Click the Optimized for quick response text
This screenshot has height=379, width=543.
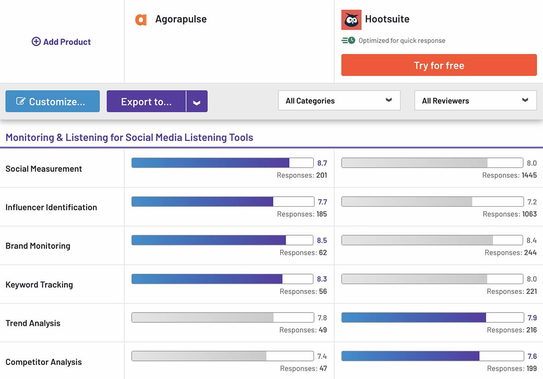tap(402, 40)
